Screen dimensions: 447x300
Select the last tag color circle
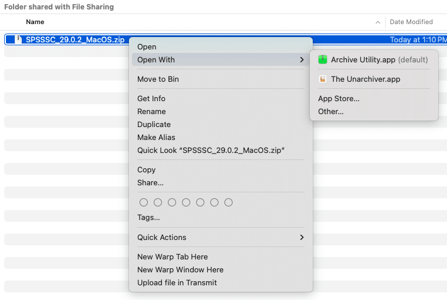229,202
